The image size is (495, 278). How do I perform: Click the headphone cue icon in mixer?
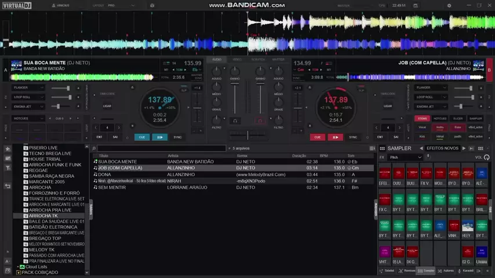235,121
